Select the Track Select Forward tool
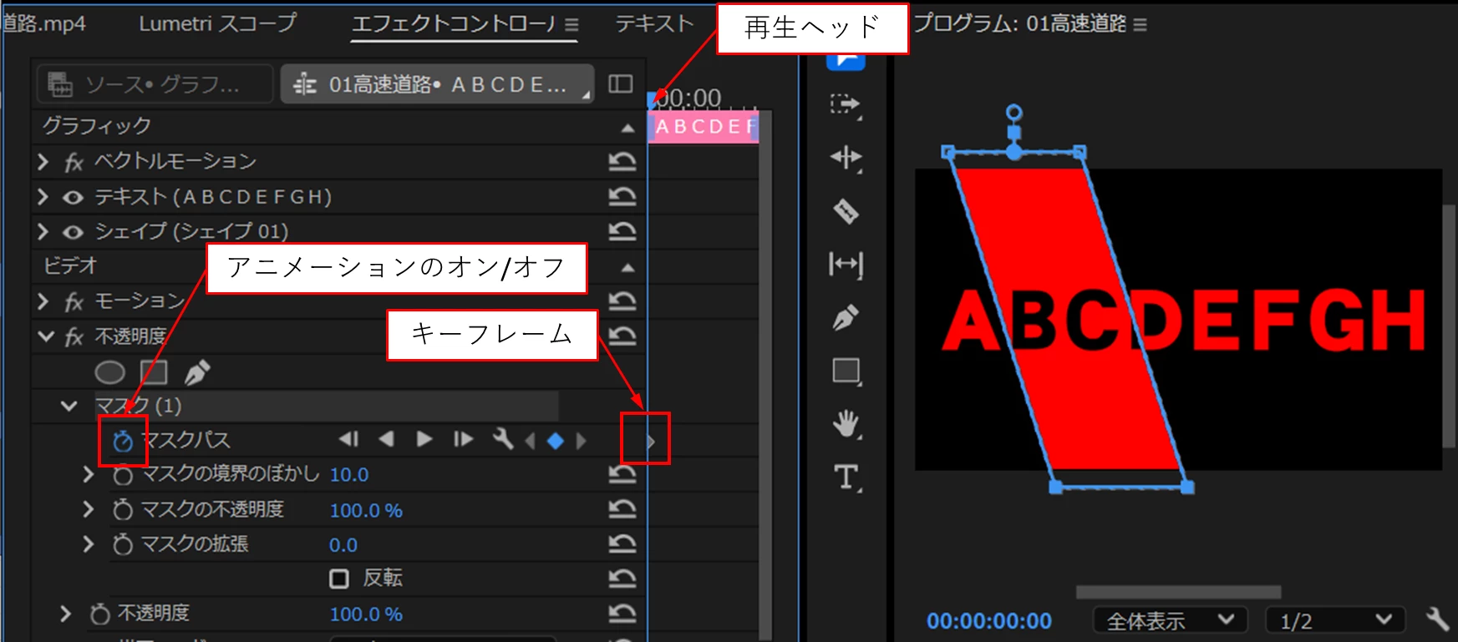This screenshot has width=1458, height=642. 846,104
